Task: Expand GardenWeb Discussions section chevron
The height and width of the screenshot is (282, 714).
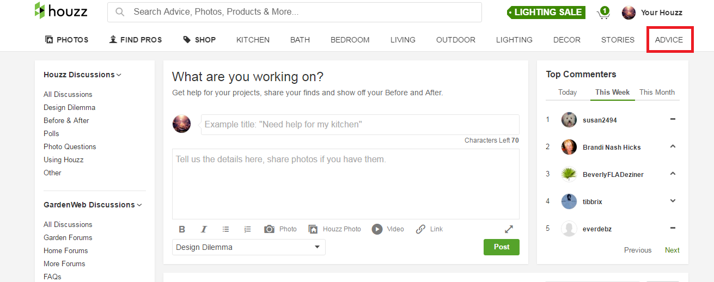Action: (139, 205)
